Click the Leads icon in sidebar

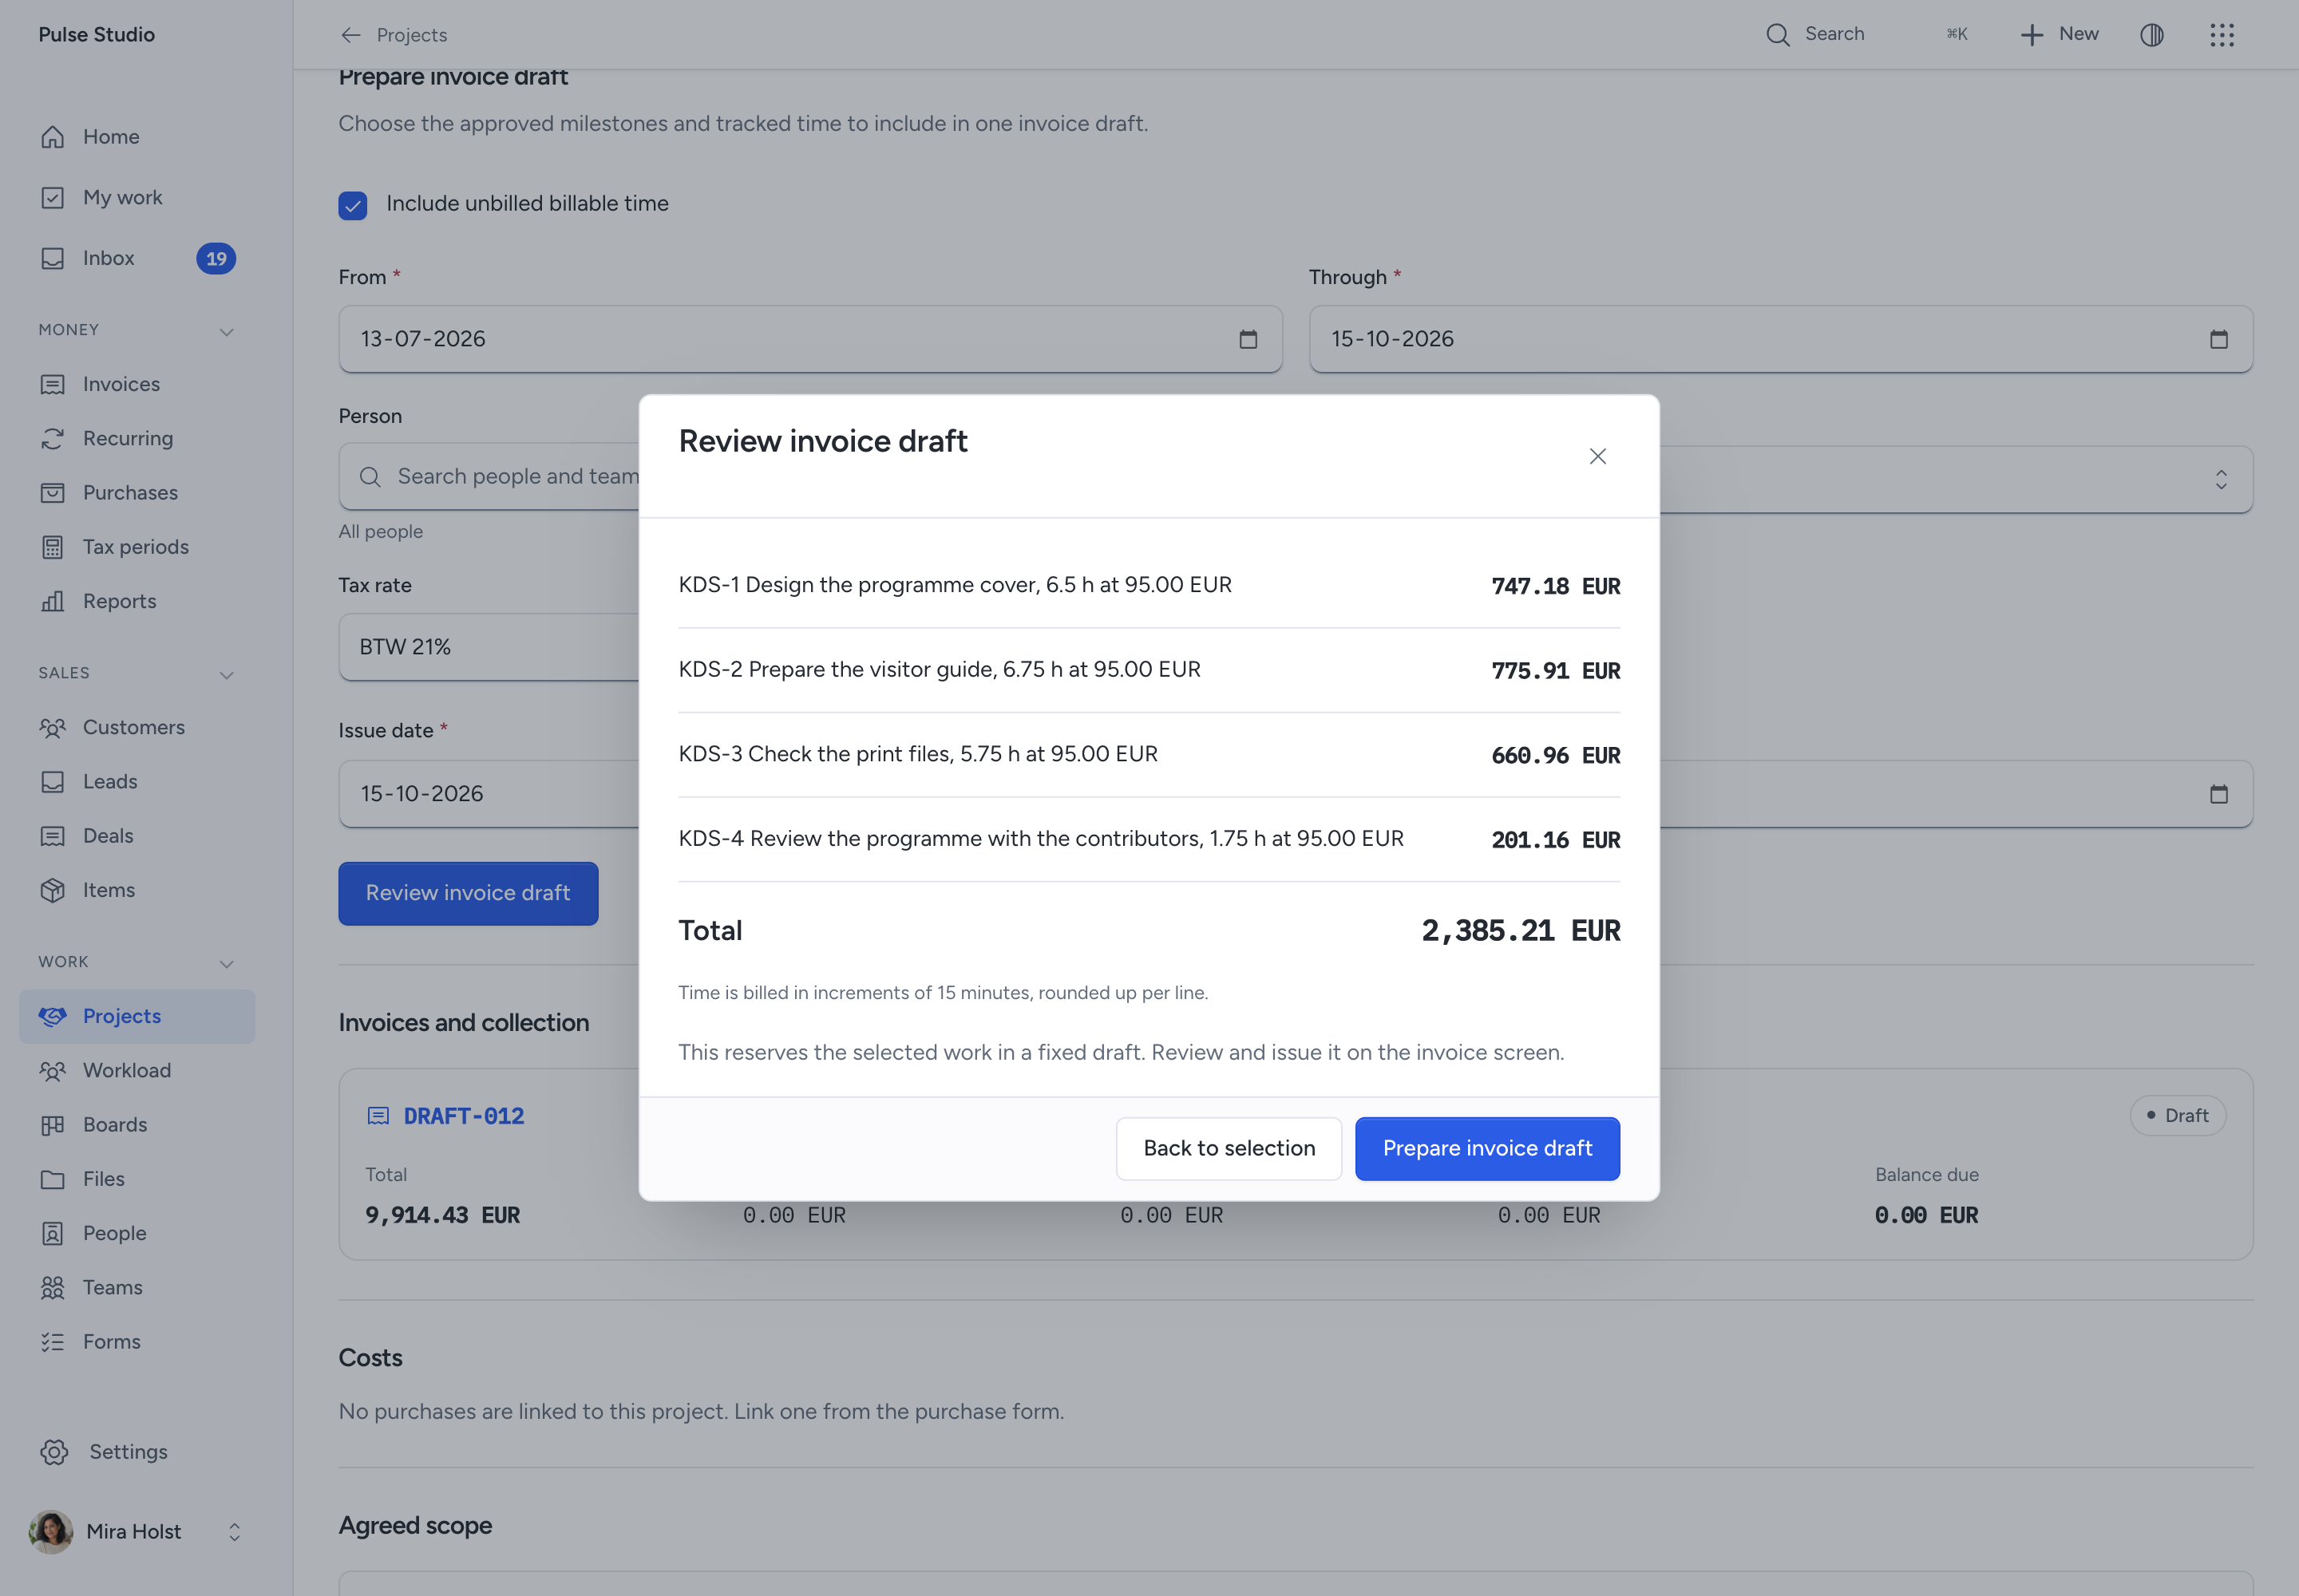point(52,781)
